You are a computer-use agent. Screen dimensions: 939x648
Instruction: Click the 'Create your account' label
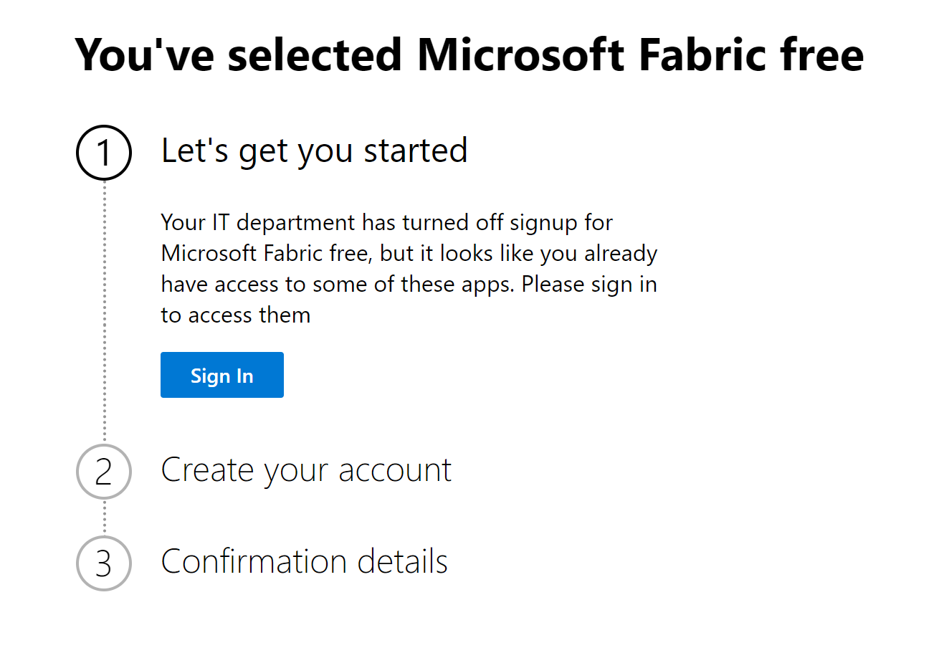click(306, 470)
